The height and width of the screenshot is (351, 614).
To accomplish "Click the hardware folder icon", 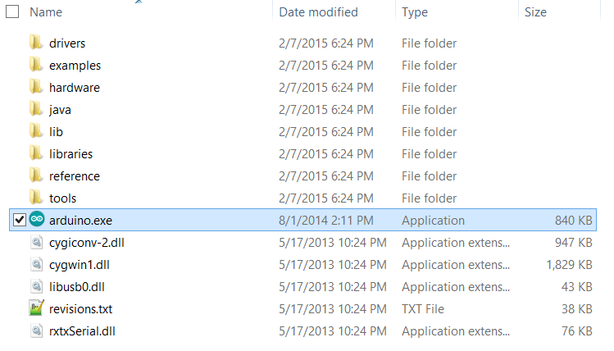I will pyautogui.click(x=36, y=87).
